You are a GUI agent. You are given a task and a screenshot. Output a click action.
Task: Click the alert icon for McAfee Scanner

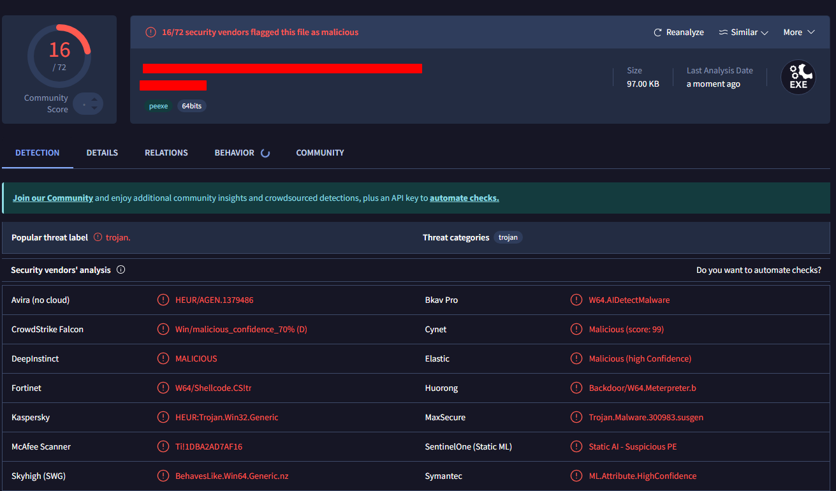tap(163, 446)
